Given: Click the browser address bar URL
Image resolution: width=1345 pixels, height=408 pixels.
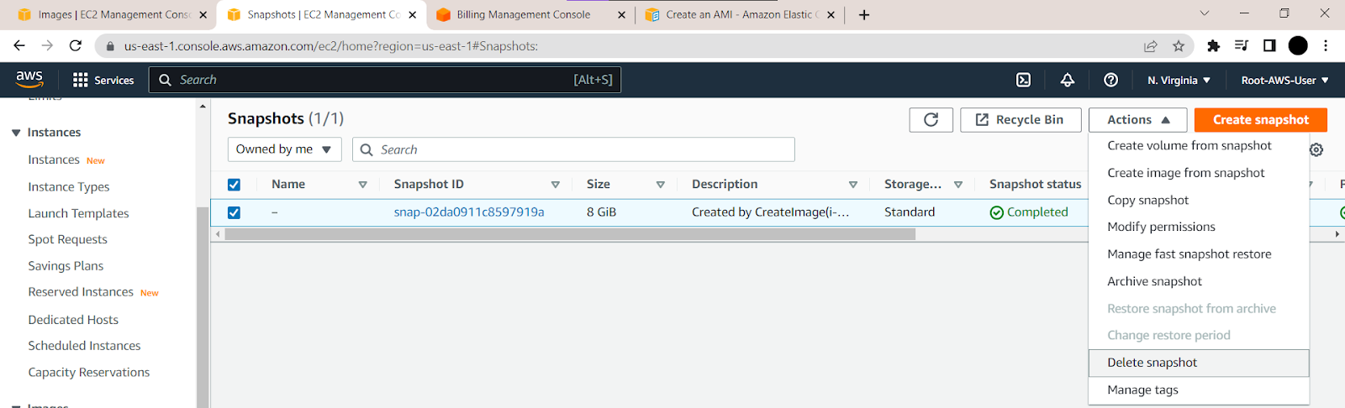Looking at the screenshot, I should point(331,46).
